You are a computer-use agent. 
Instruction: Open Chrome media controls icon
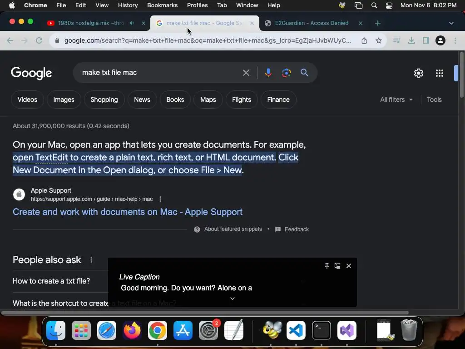[x=396, y=40]
